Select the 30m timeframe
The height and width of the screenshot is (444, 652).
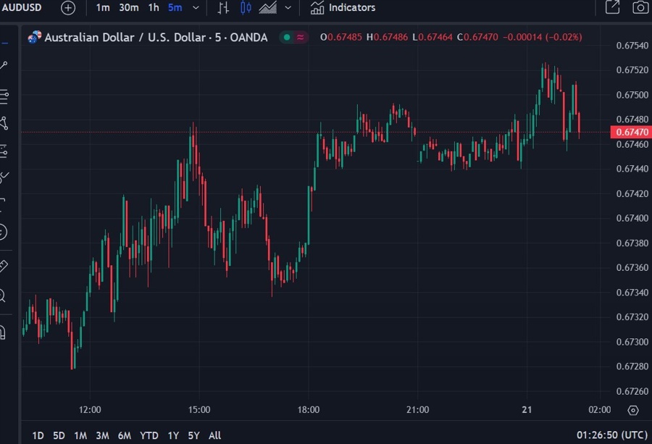coord(129,7)
